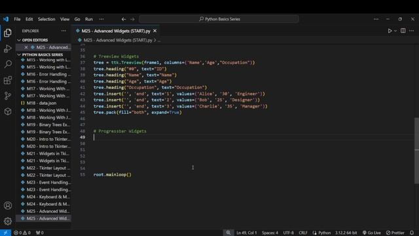The width and height of the screenshot is (419, 236).
Task: Open the File menu
Action: coord(17,19)
